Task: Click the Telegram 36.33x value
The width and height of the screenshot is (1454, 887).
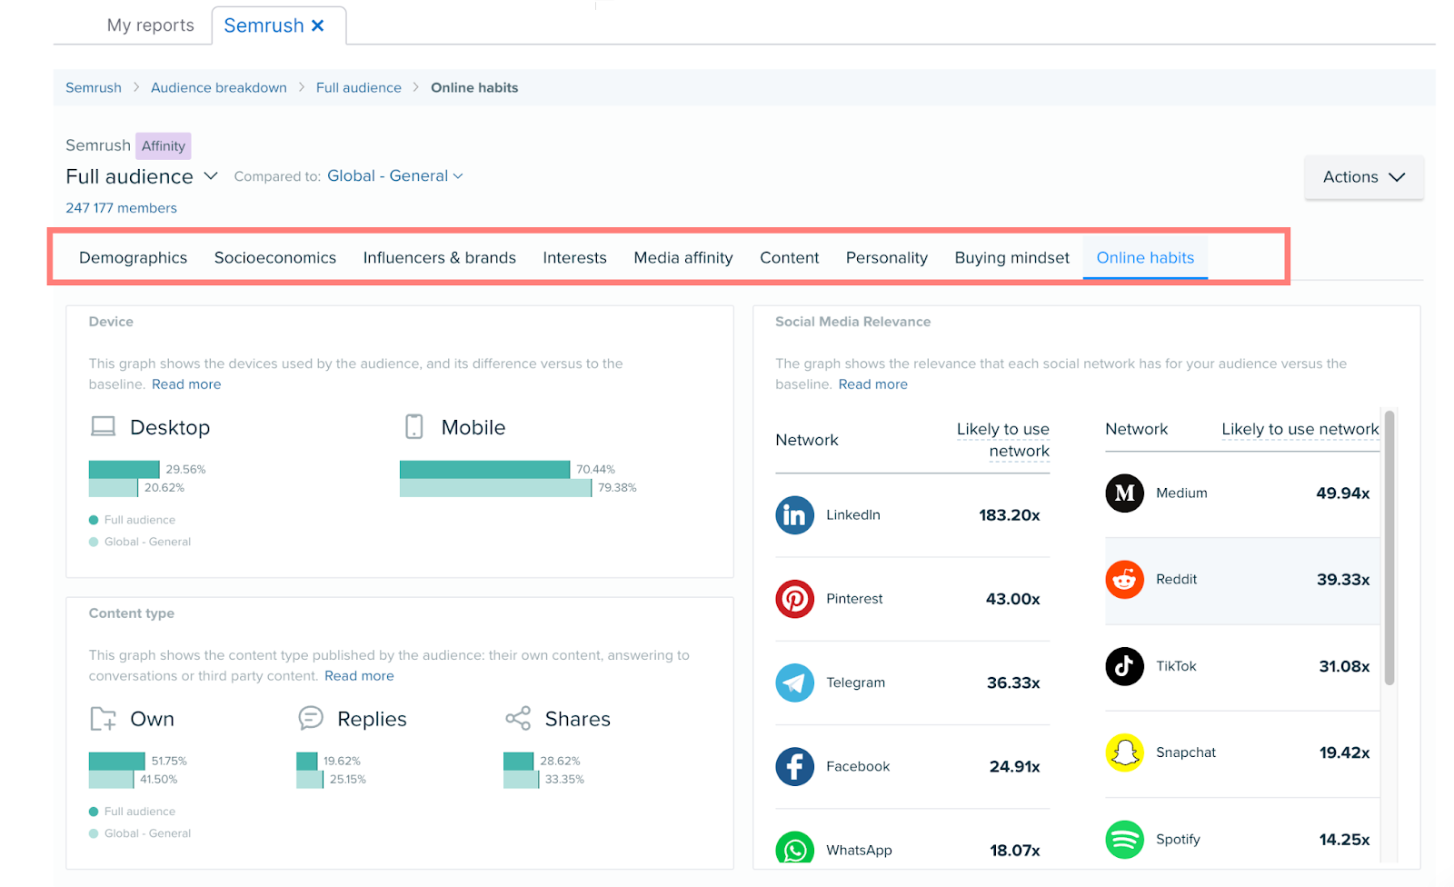Action: 1013,683
